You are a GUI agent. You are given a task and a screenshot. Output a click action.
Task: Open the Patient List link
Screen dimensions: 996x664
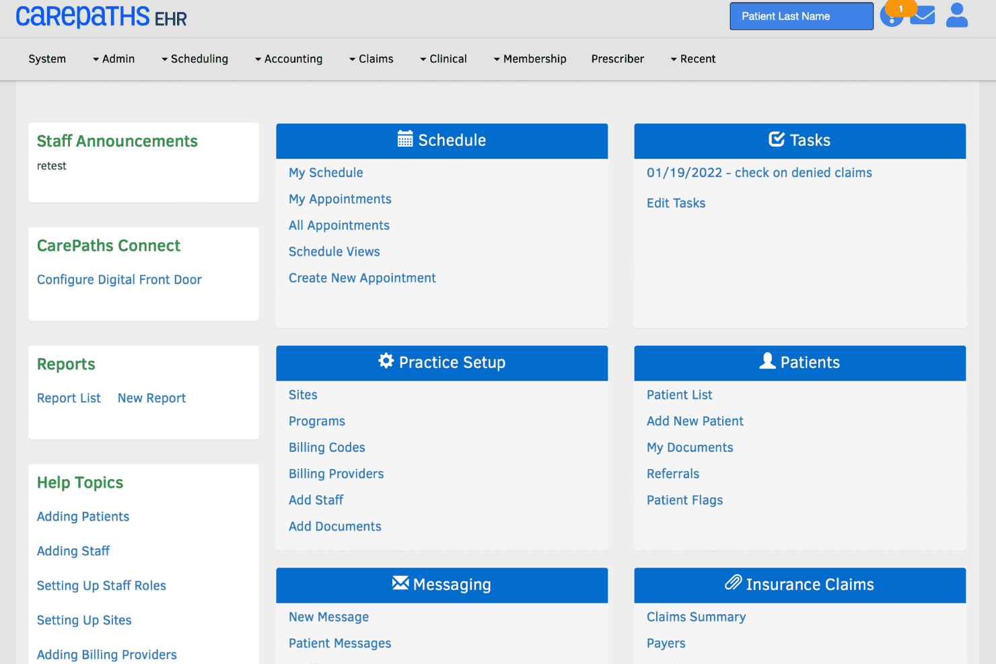[679, 395]
